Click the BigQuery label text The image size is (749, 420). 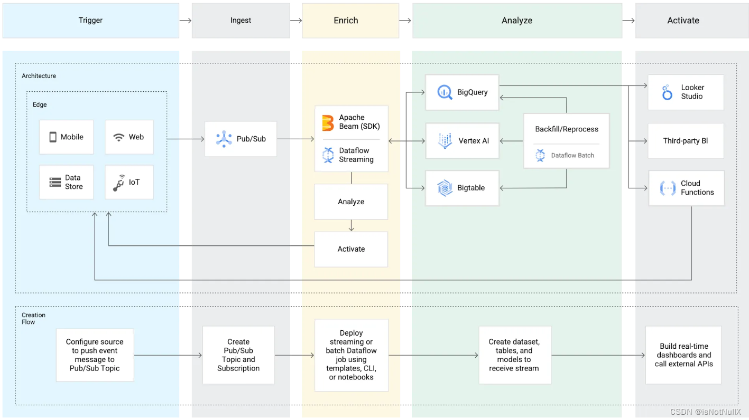tap(473, 92)
